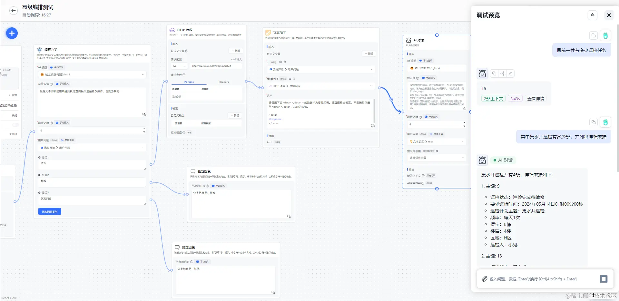
Task: Decrement 聊天记录 stepper in 问题分类 node
Action: coord(144,132)
